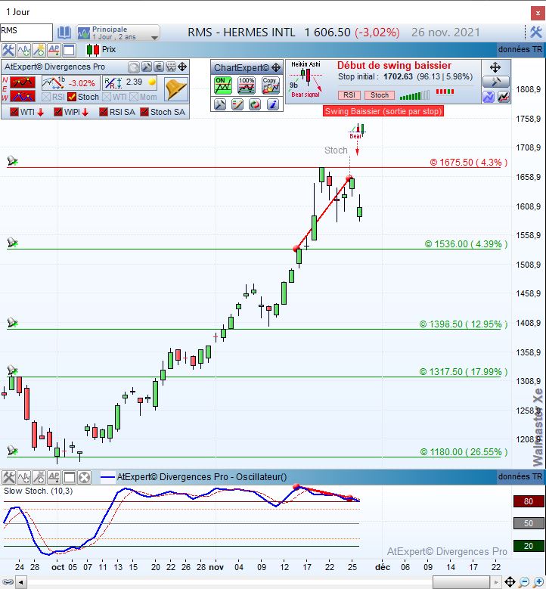The height and width of the screenshot is (589, 546).
Task: Click the alert bell at 1180.00 level
Action: pos(12,450)
